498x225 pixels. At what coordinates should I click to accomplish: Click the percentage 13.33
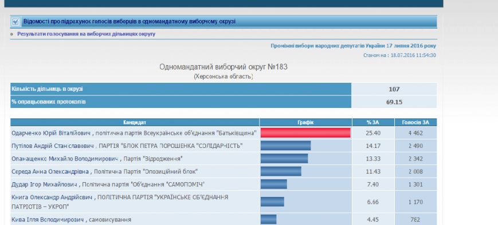click(373, 159)
